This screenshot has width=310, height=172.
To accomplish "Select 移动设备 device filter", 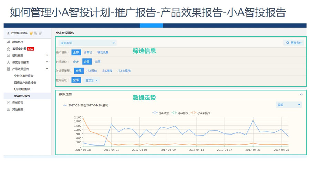I will [x=103, y=52].
